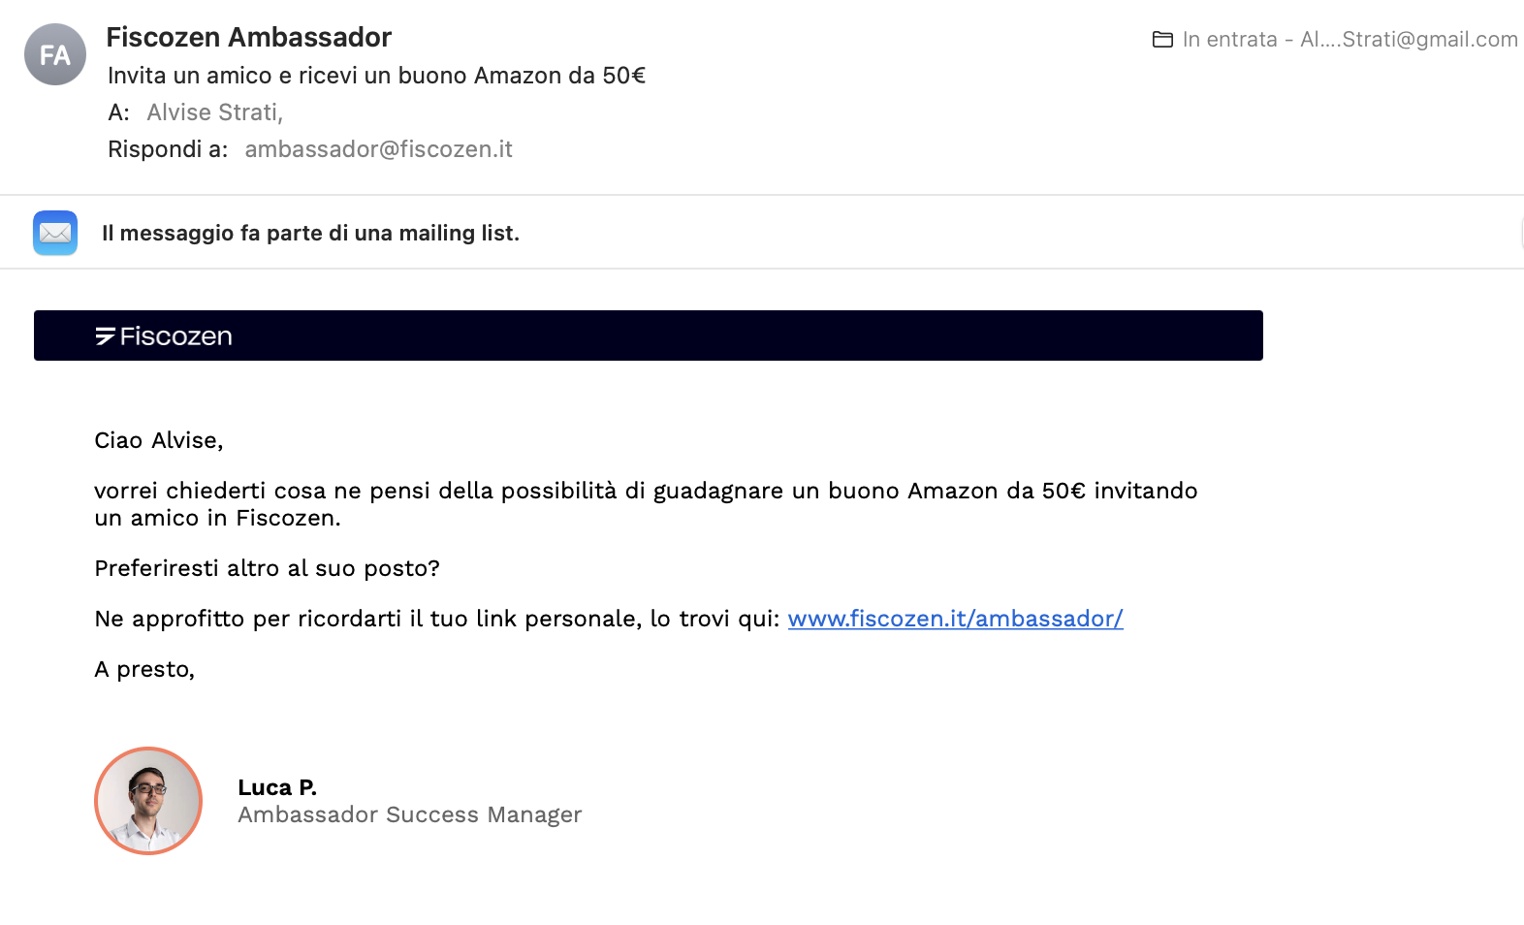1524x925 pixels.
Task: Click the "Rispondi a:" field label
Action: tap(168, 149)
